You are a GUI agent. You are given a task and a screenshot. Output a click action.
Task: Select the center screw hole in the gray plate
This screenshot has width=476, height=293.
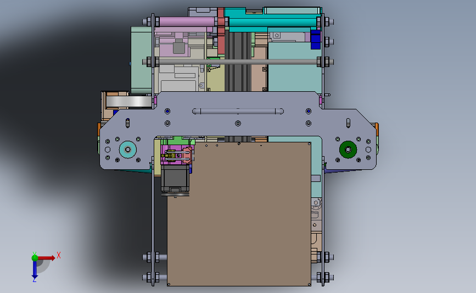pos(238,123)
